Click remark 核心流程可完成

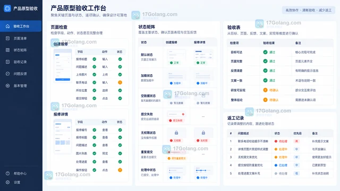click(305, 52)
